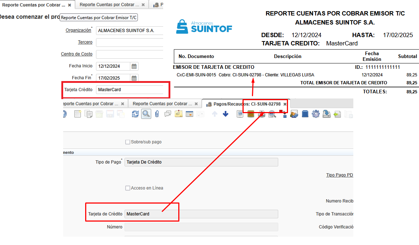Click the Refresh icon in the toolbar

[x=135, y=114]
